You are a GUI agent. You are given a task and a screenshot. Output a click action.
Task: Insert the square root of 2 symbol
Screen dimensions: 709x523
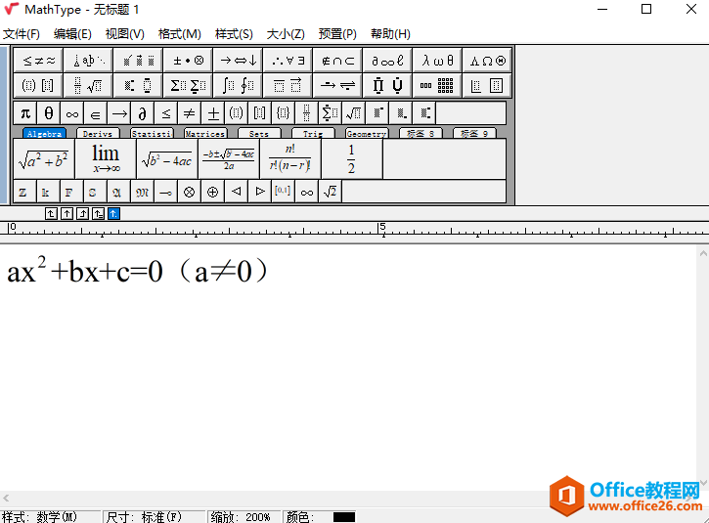(331, 193)
